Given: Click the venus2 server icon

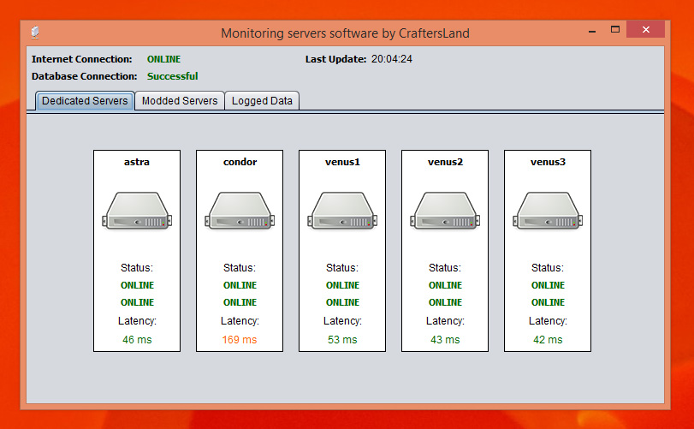Looking at the screenshot, I should point(445,211).
